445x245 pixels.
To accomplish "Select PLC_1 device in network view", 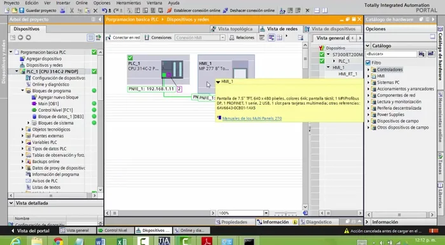I will pos(158,69).
